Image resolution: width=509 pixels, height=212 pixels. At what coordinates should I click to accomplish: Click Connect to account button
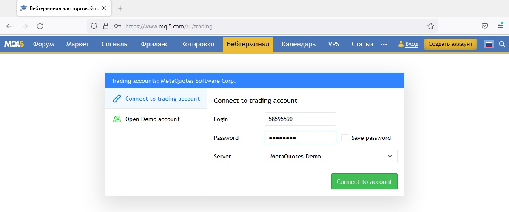[x=364, y=181]
